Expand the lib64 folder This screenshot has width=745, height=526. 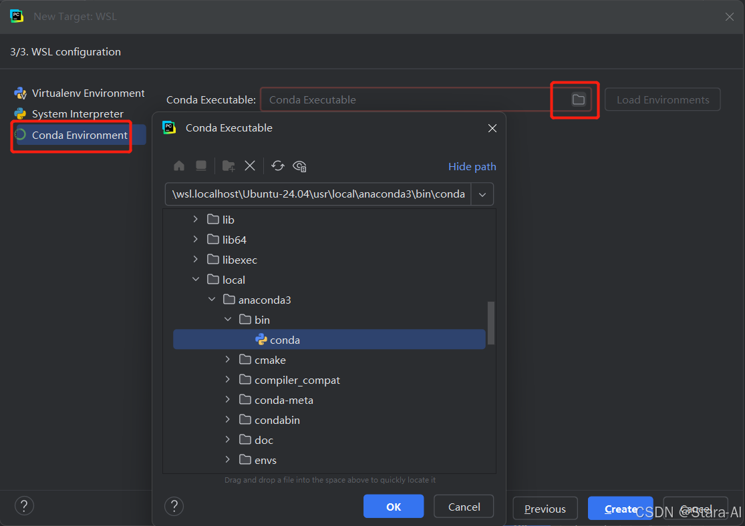coord(195,239)
